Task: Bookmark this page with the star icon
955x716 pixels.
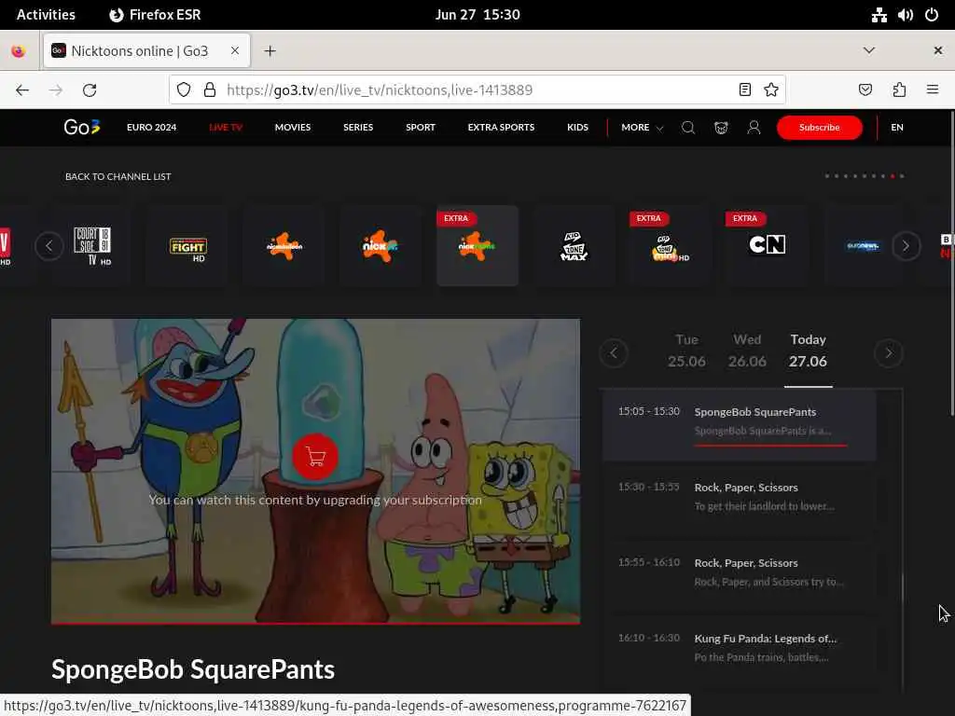Action: 771,90
